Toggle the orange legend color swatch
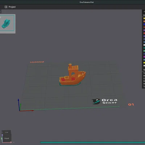The width and height of the screenshot is (145, 145). pyautogui.click(x=144, y=21)
